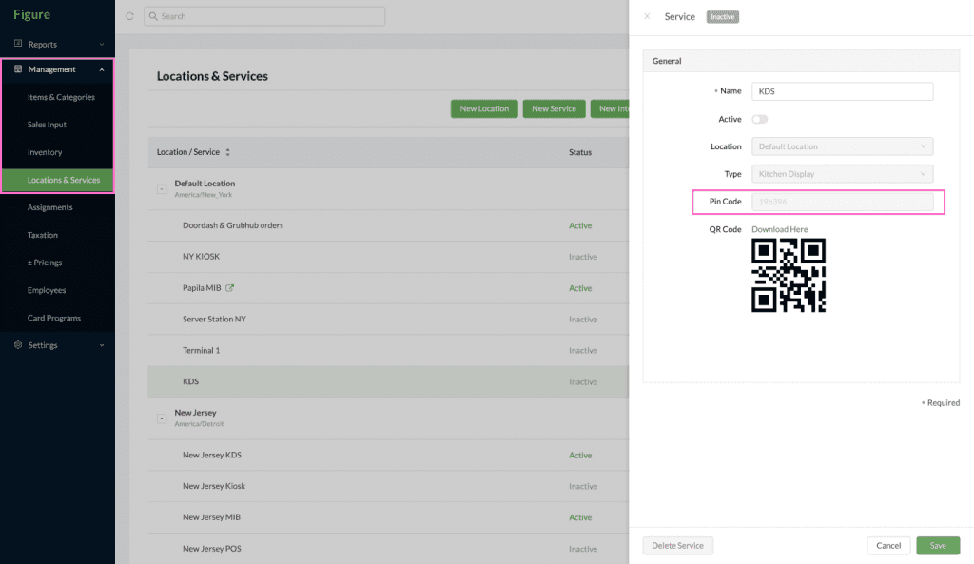Close the Service panel with X

click(x=647, y=16)
